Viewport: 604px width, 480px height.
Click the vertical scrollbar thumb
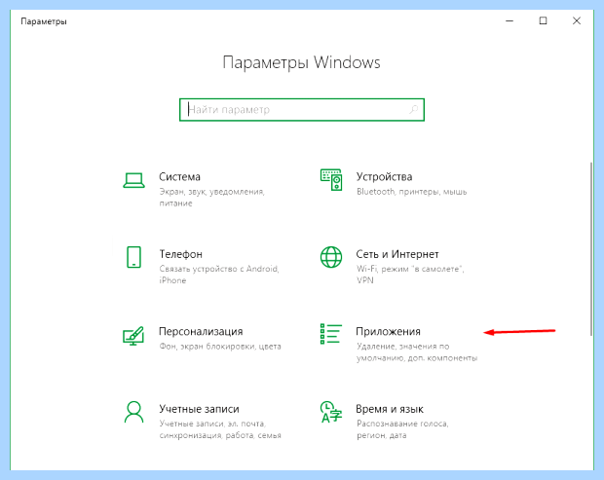[x=591, y=249]
